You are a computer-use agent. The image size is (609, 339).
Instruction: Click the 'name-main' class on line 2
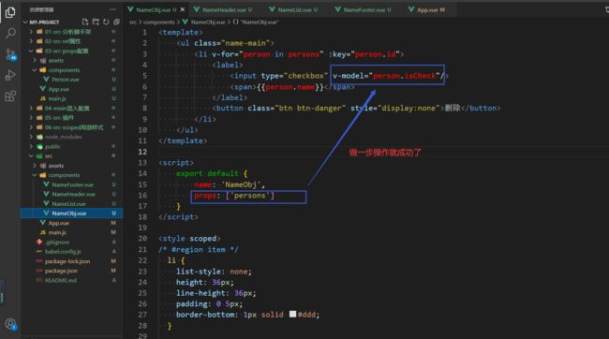[247, 43]
